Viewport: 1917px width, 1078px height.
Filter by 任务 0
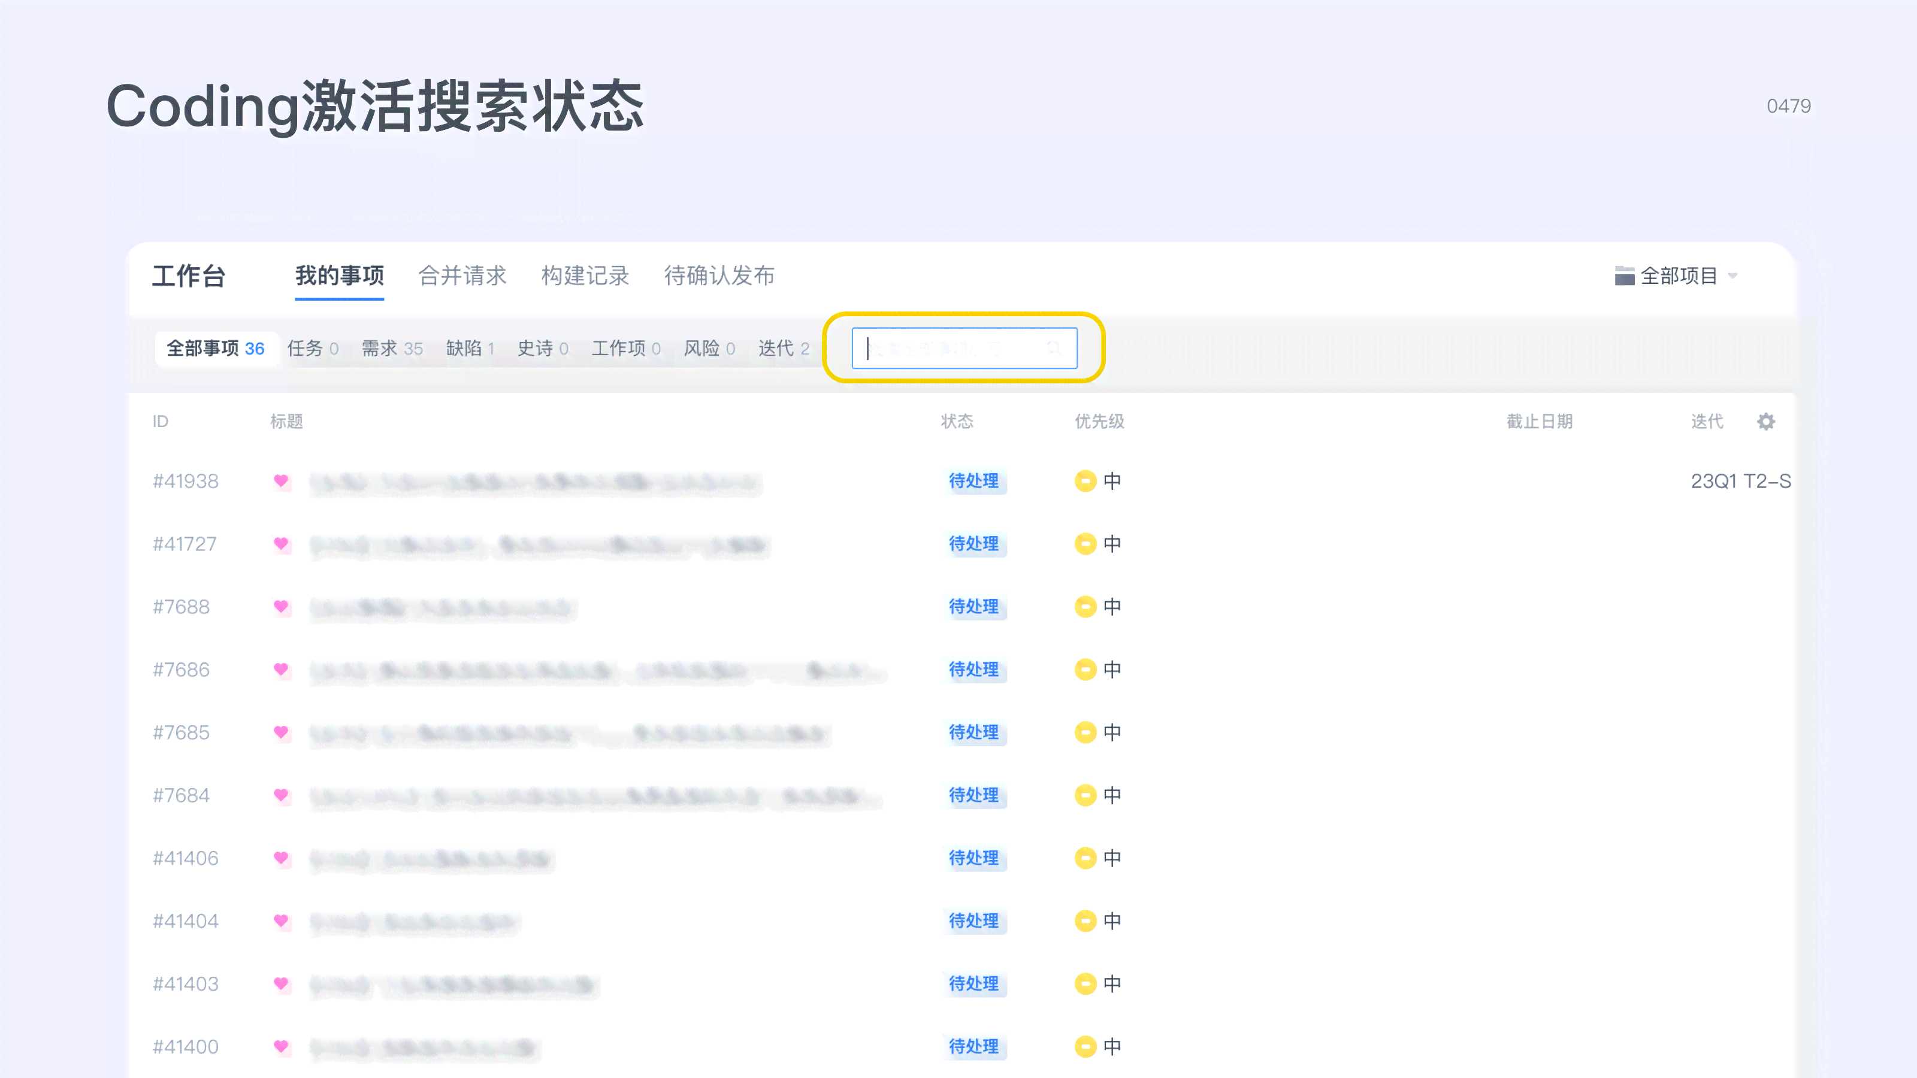click(313, 348)
